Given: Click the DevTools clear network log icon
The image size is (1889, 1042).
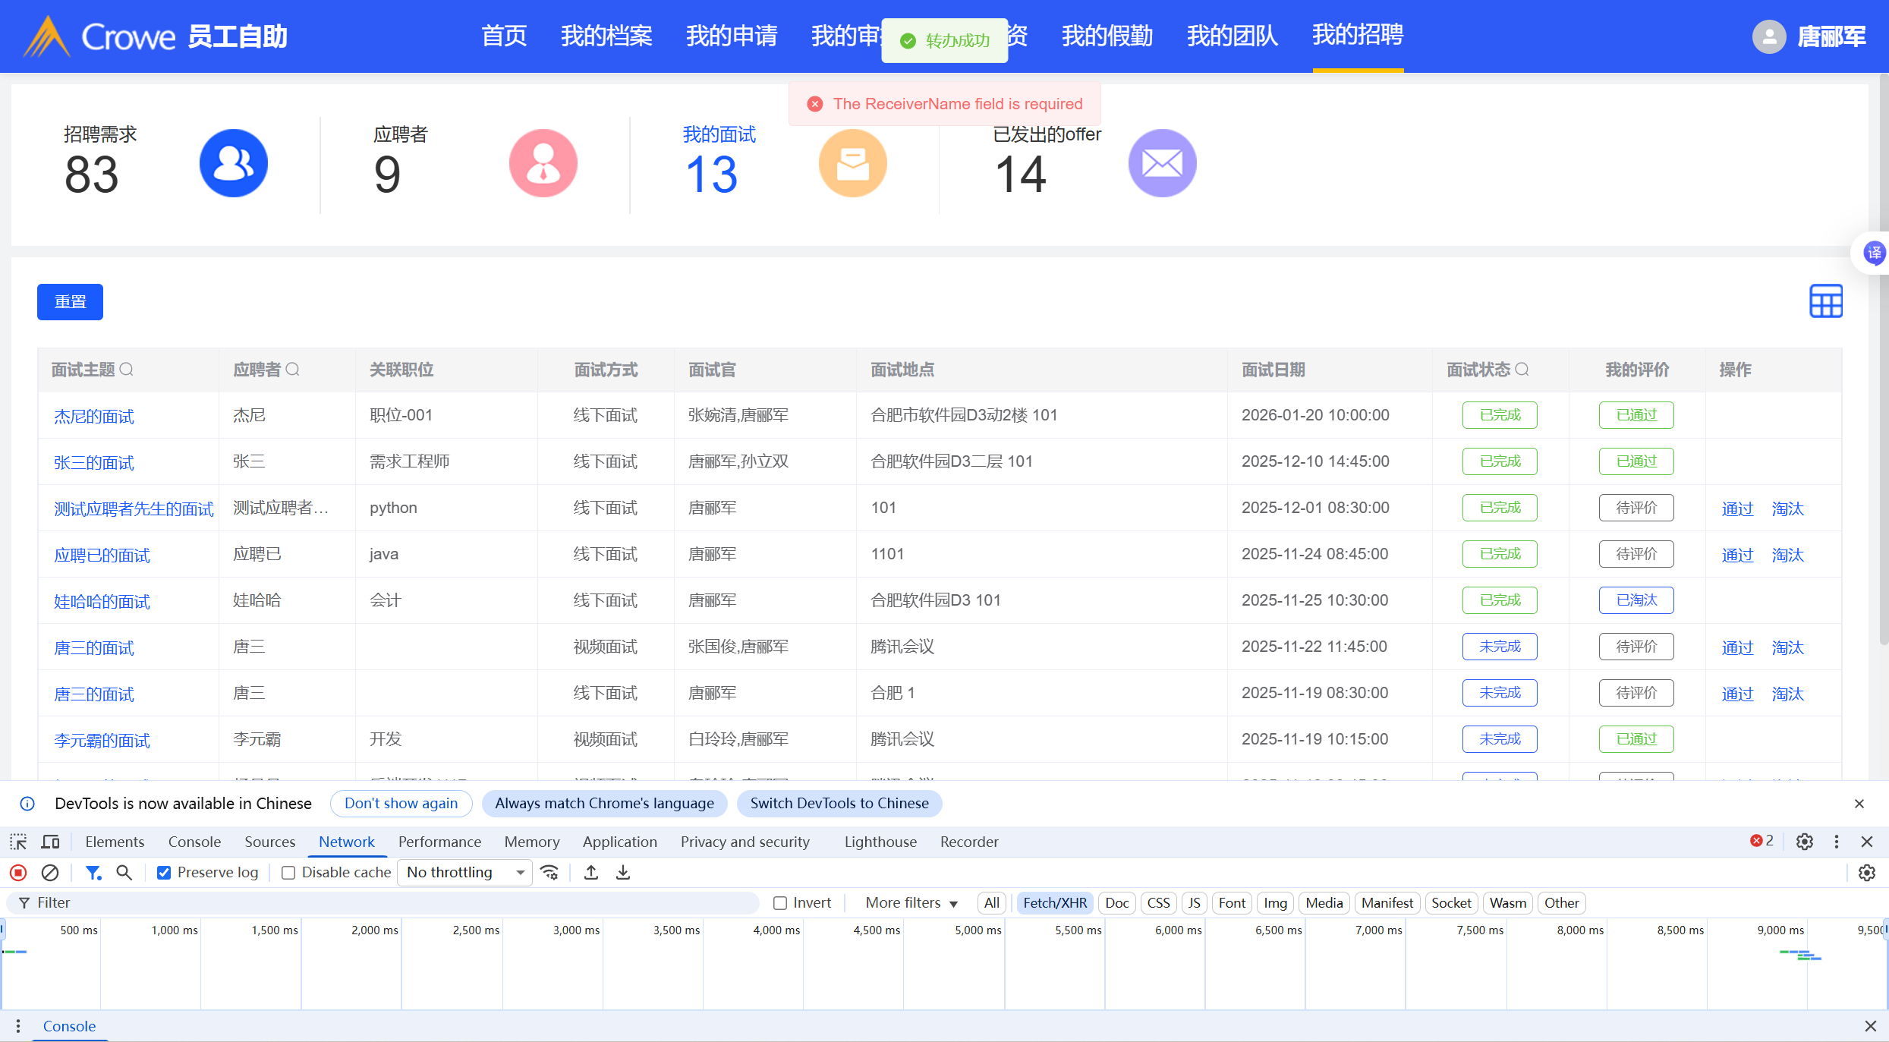Looking at the screenshot, I should 50,873.
